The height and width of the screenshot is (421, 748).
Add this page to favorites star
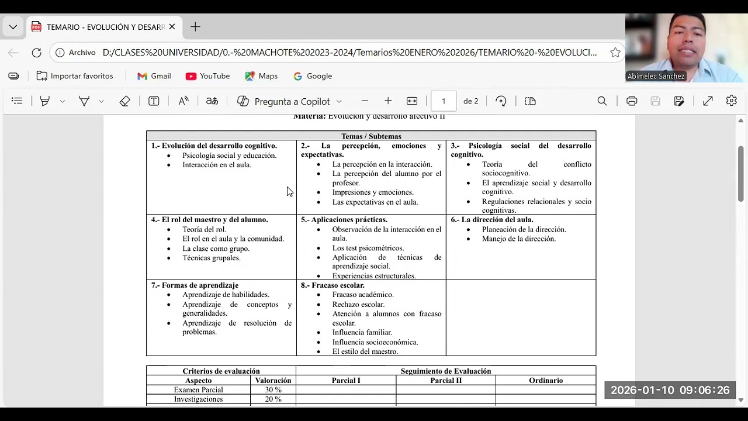click(x=615, y=53)
